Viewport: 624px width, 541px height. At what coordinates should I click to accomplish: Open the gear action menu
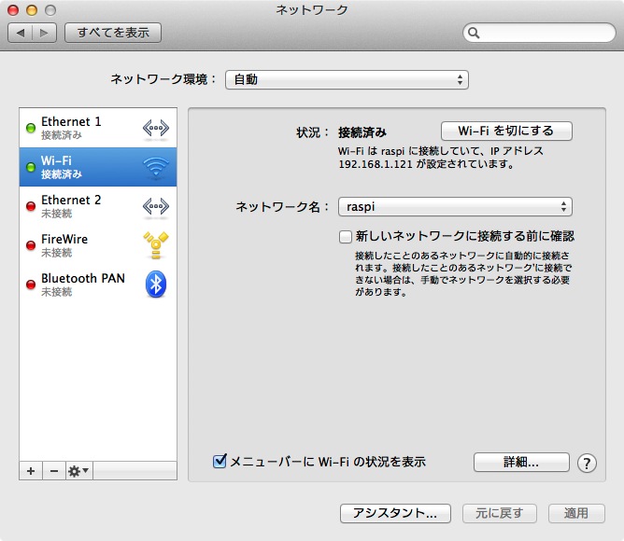point(78,471)
